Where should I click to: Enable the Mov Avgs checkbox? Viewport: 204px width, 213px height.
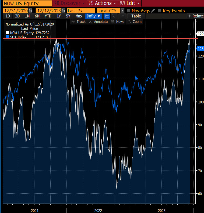pyautogui.click(x=128, y=11)
